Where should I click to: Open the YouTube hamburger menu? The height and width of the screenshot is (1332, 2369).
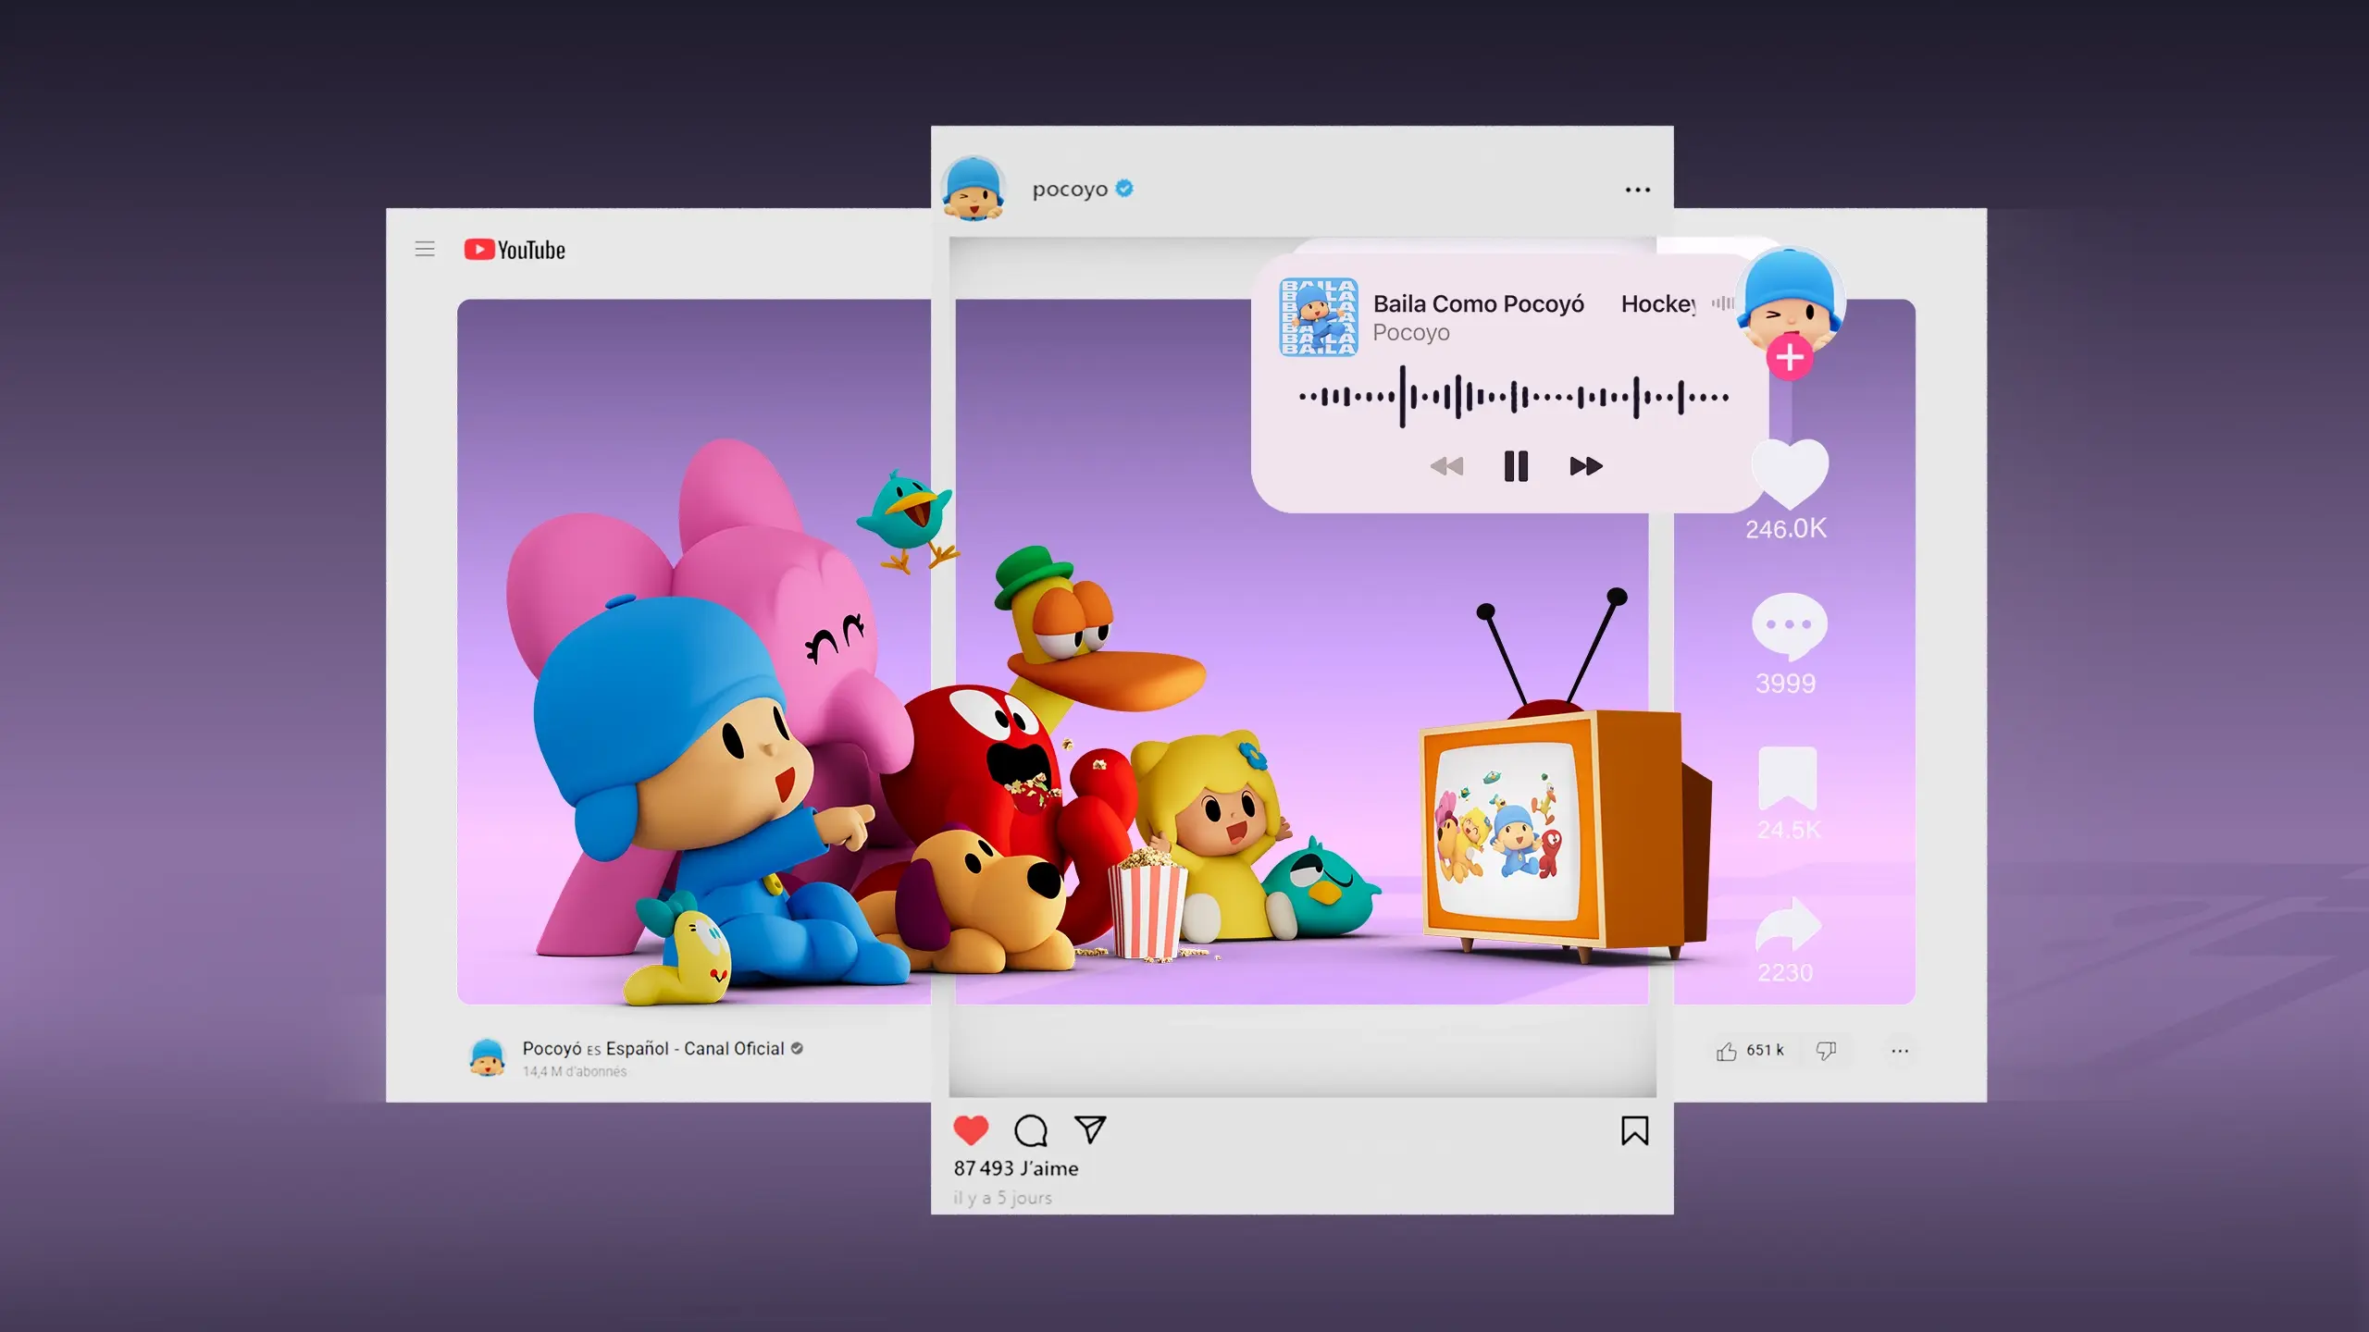pos(425,249)
